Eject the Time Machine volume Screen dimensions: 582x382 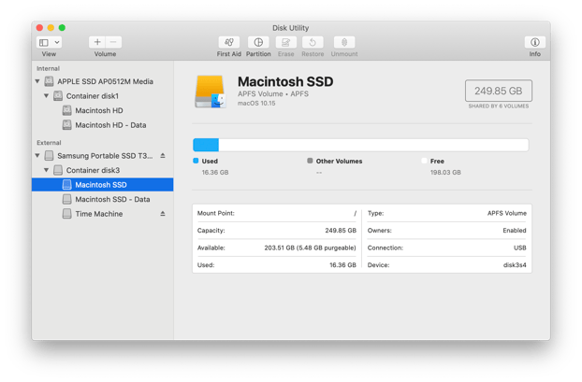(x=163, y=214)
